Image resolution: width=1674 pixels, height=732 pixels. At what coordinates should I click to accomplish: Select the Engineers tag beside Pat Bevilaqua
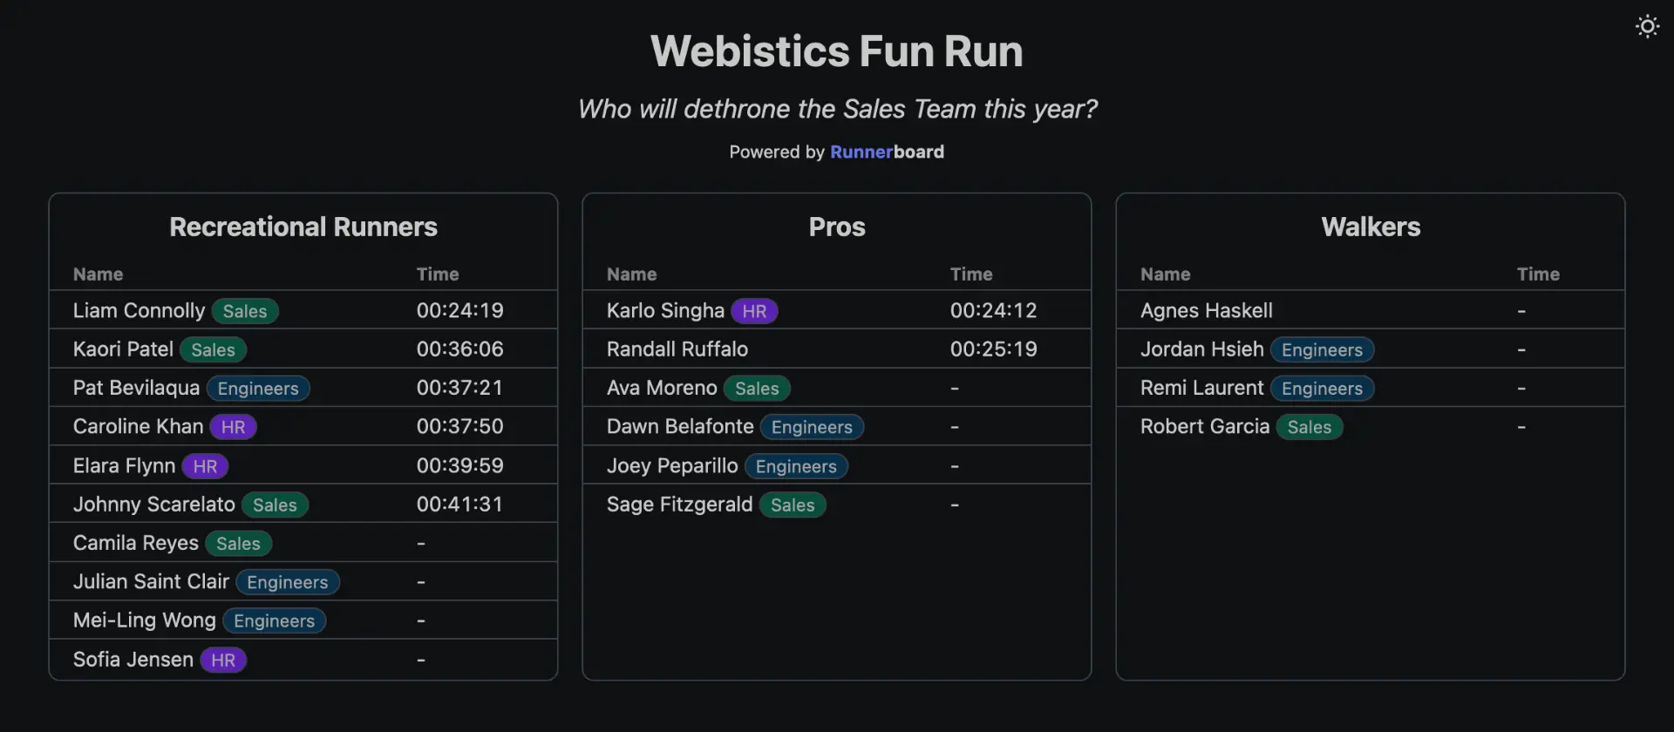257,389
